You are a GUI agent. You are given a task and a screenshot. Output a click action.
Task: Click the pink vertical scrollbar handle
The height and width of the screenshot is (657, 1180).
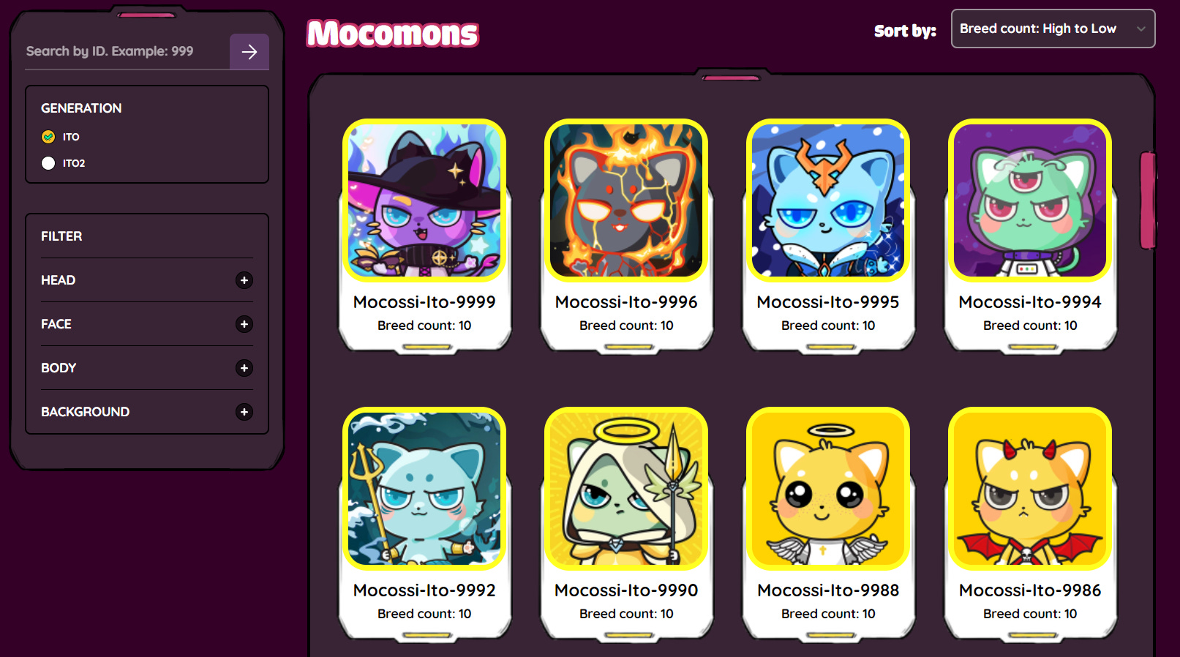[1148, 200]
